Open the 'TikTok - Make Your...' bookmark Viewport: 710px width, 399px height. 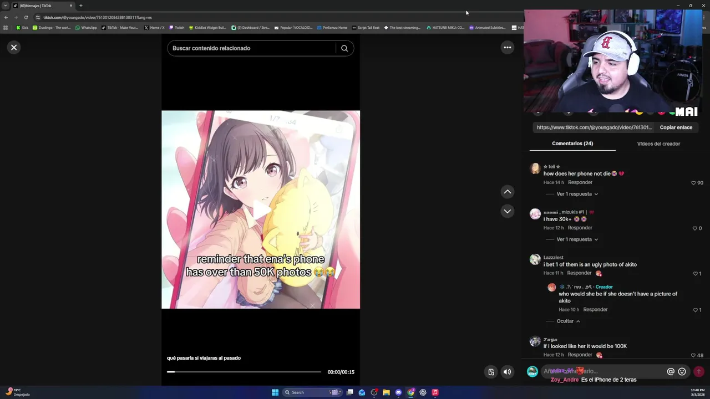(x=120, y=28)
